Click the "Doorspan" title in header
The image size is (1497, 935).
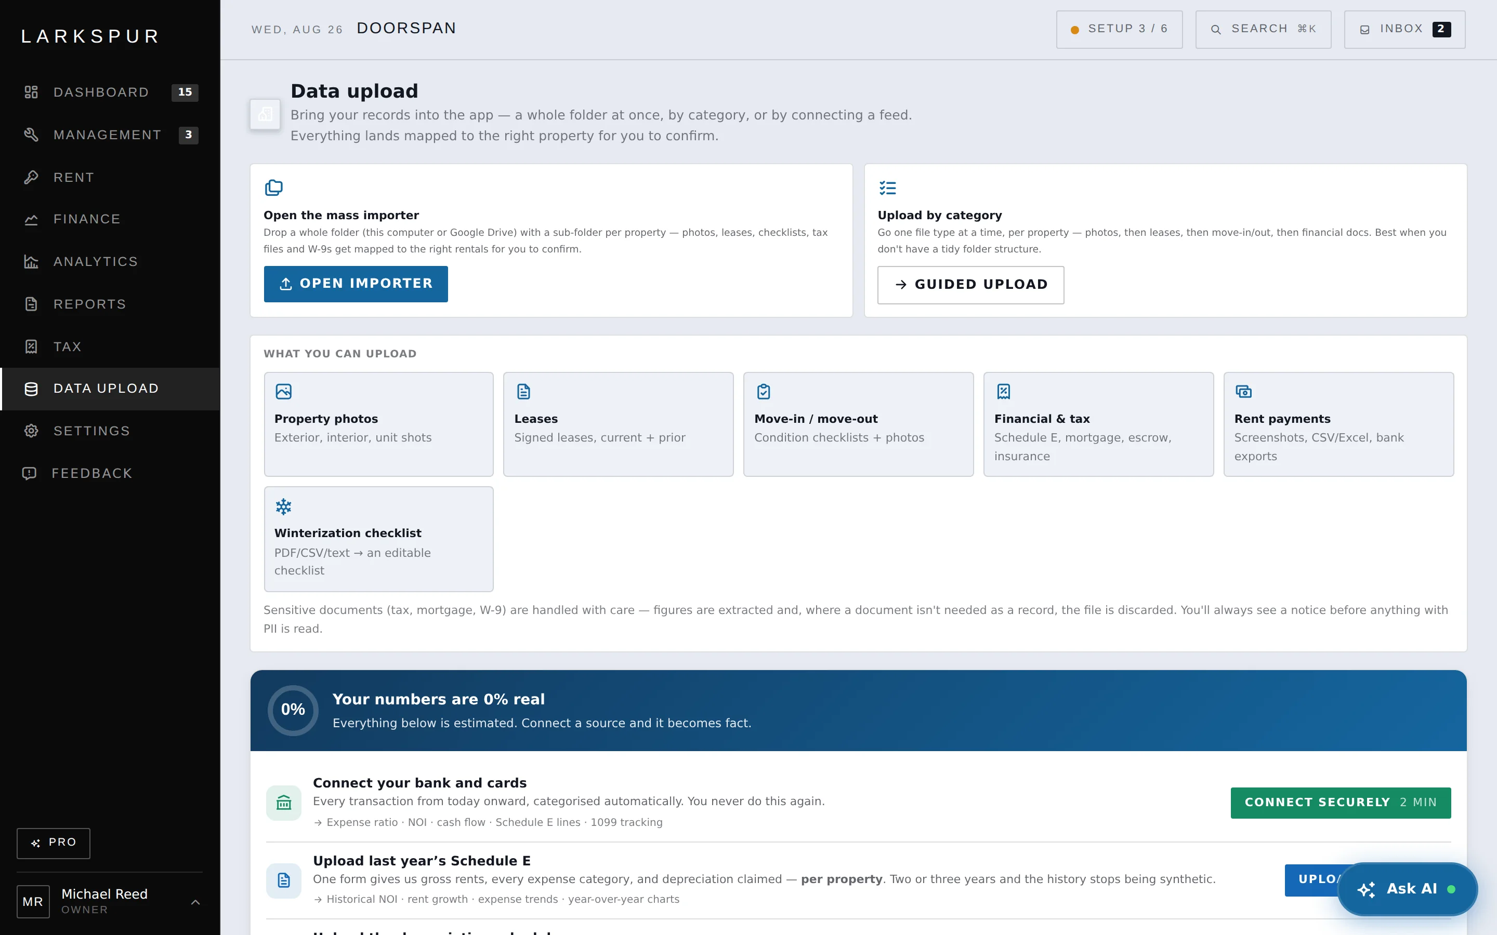[x=406, y=29]
